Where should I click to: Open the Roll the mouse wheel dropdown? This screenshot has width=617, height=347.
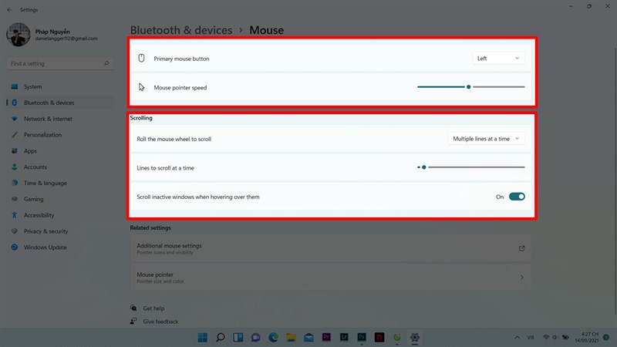487,139
